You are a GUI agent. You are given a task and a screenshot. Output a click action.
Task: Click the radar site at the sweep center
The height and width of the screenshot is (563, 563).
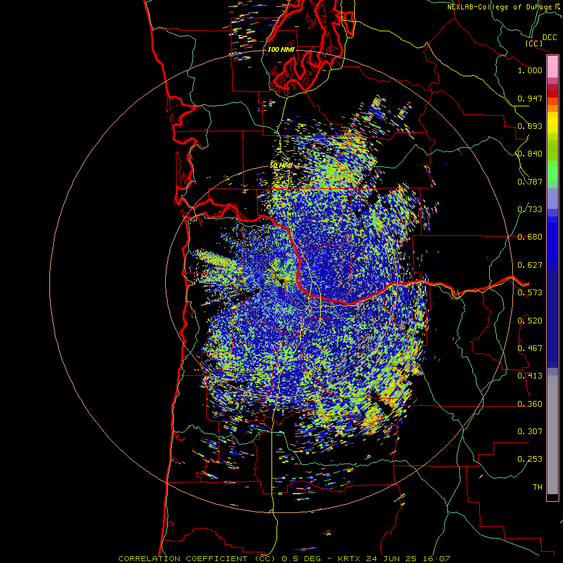(x=281, y=281)
